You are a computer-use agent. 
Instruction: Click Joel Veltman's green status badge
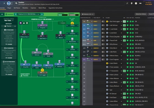(124, 25)
